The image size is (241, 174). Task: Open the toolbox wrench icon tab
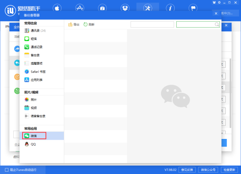[x=148, y=8]
